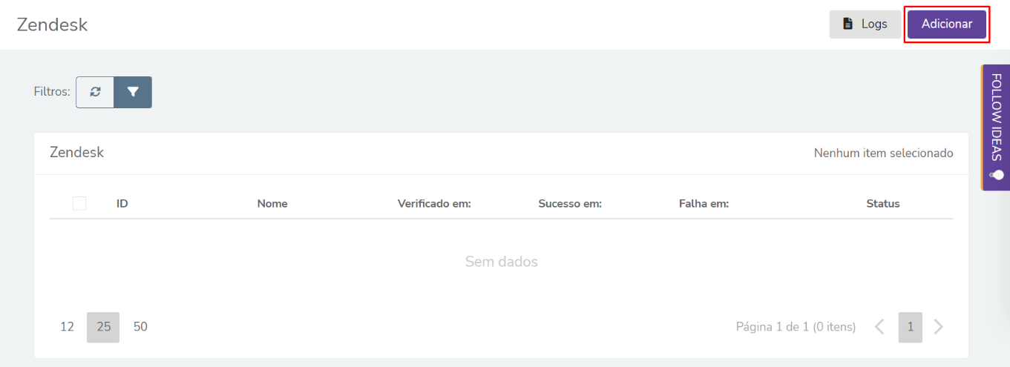The image size is (1010, 367).
Task: Go to the previous page arrow
Action: pos(879,327)
